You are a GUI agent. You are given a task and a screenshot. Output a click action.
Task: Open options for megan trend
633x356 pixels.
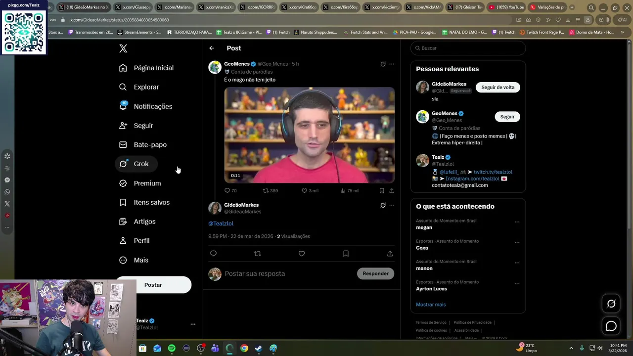[x=517, y=222]
